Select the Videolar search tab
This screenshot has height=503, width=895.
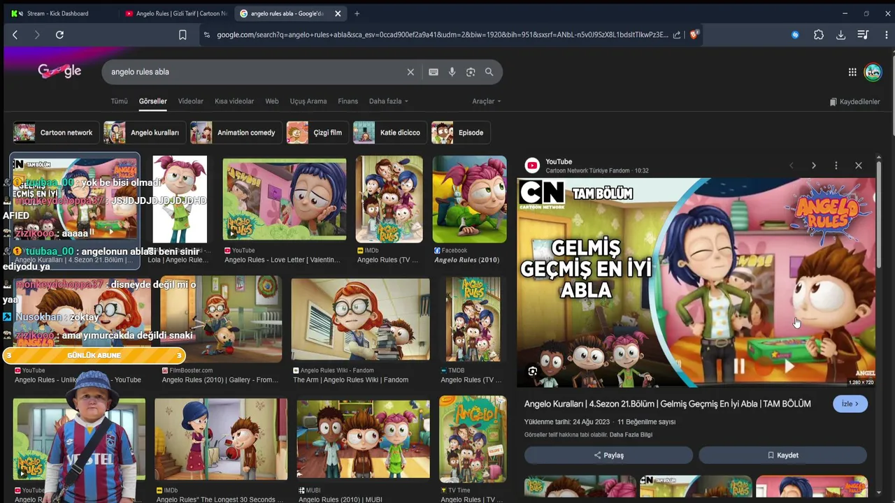click(x=190, y=101)
